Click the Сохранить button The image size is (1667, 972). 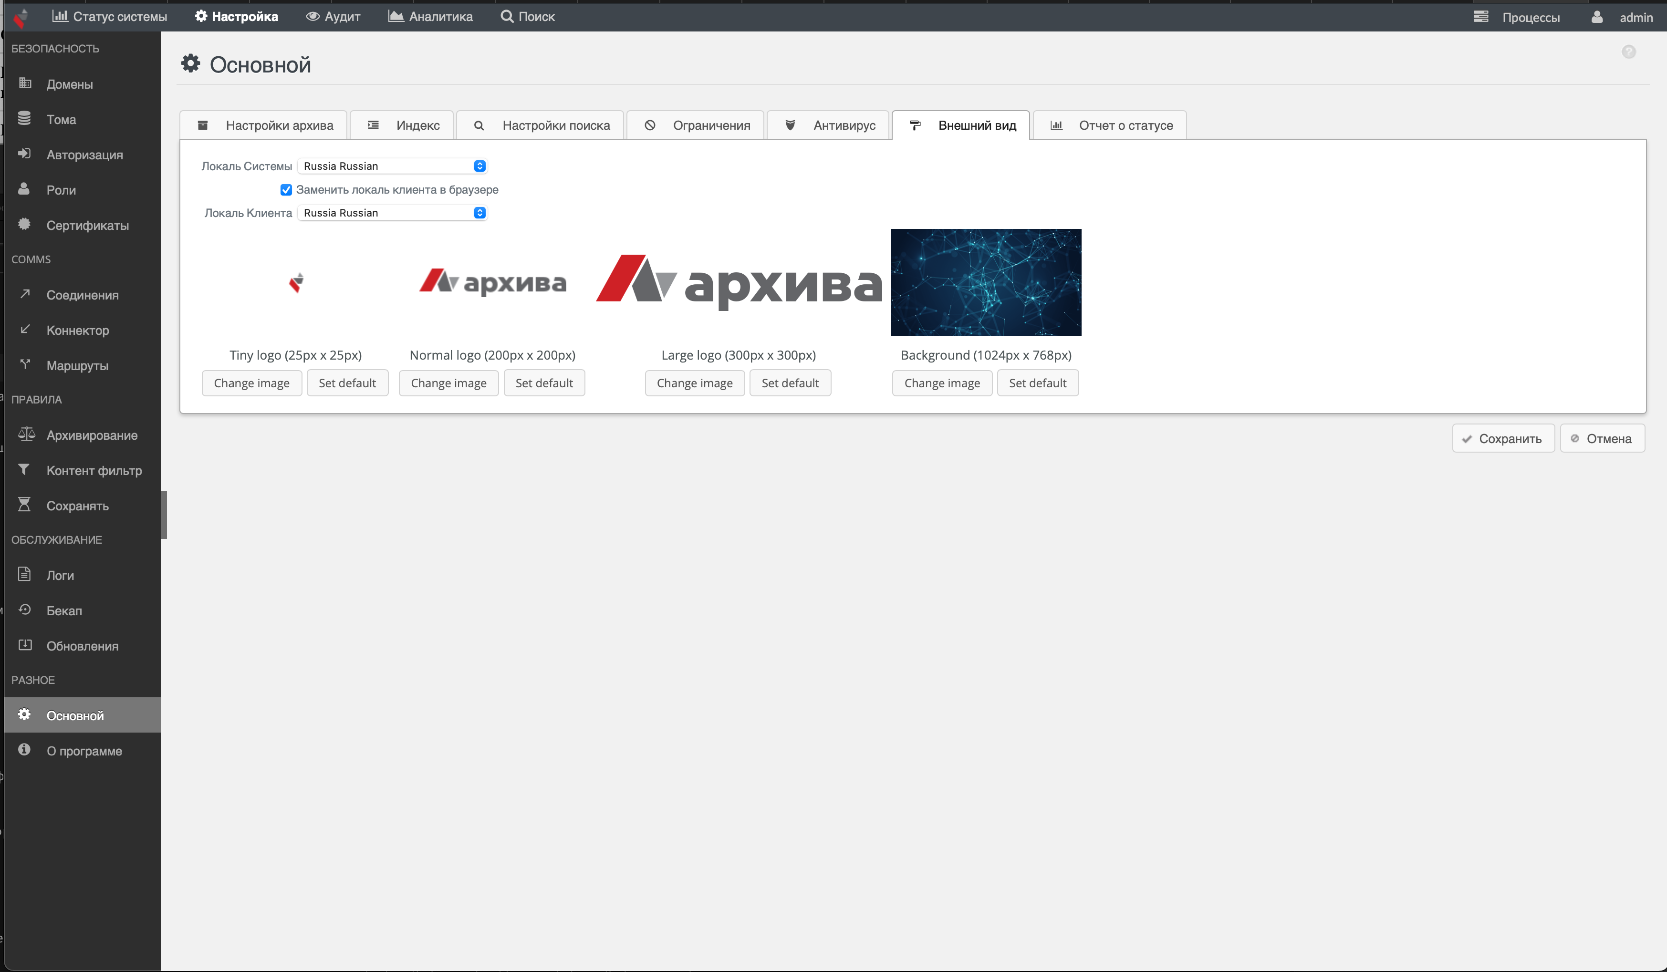pos(1504,438)
